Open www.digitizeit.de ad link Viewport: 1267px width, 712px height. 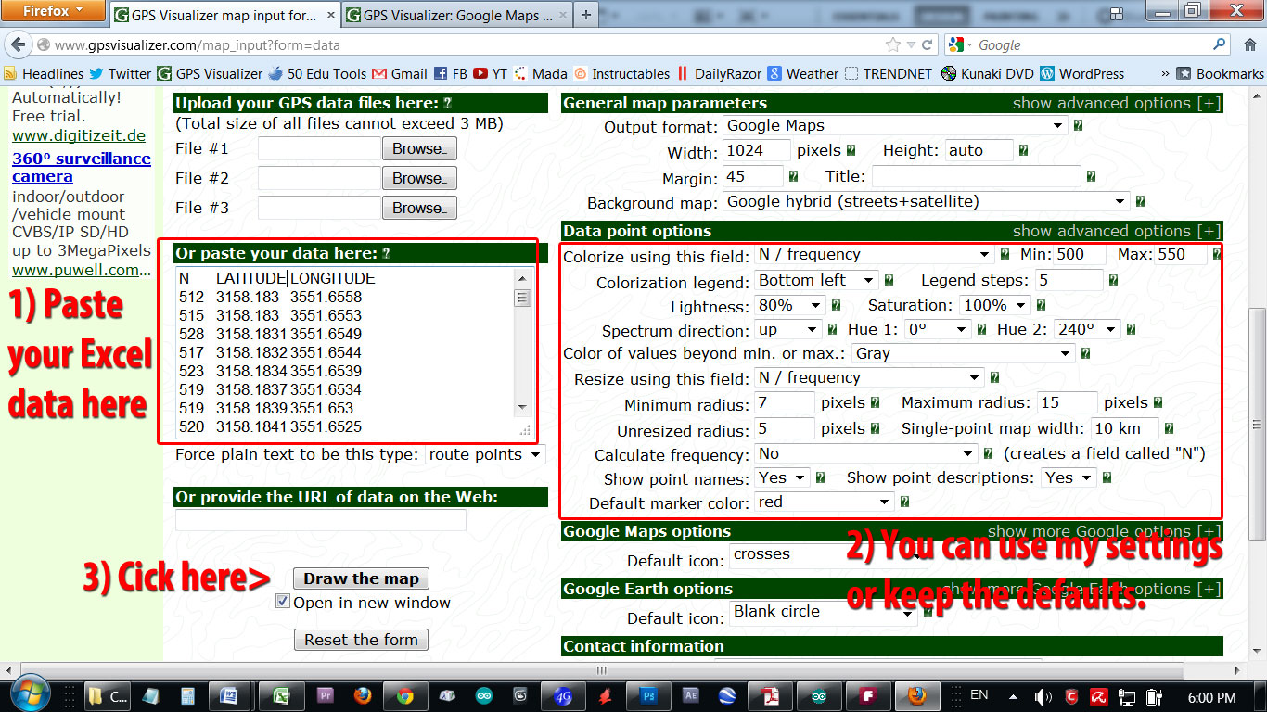click(79, 135)
